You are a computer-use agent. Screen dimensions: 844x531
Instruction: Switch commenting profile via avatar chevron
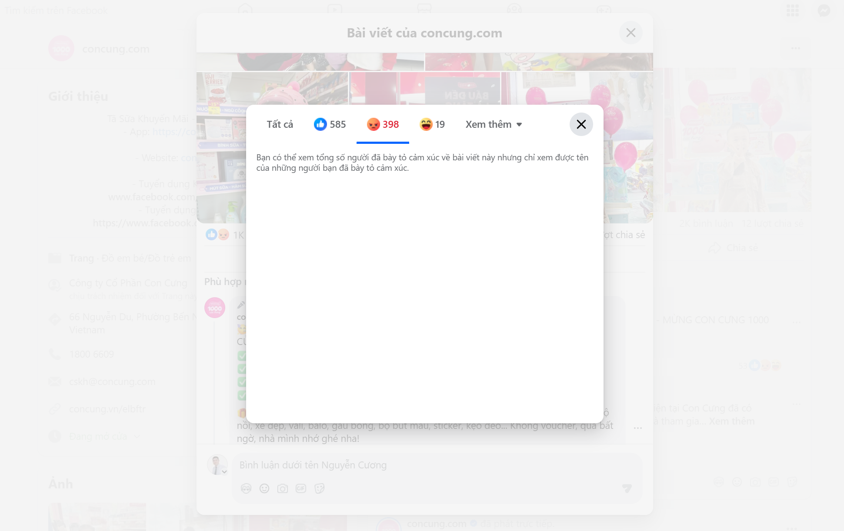[224, 472]
